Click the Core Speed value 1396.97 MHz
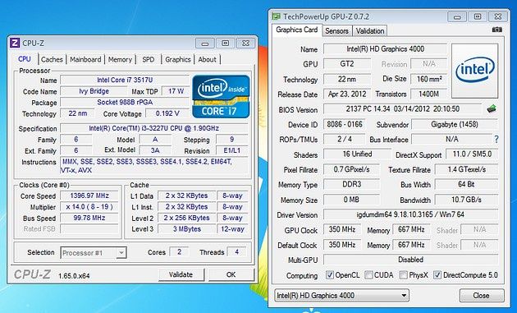Viewport: 517px width, 313px height. (x=89, y=196)
